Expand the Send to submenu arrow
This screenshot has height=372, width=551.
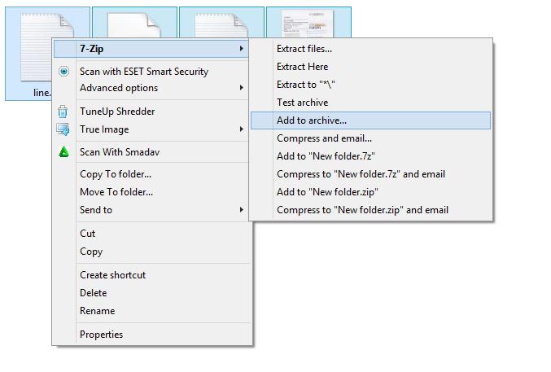[242, 210]
